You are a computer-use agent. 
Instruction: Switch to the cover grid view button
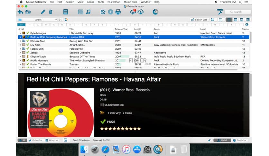pyautogui.click(x=236, y=20)
